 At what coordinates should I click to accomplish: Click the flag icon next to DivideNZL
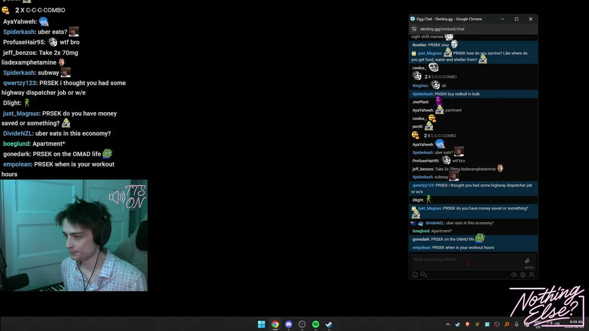coord(413,223)
